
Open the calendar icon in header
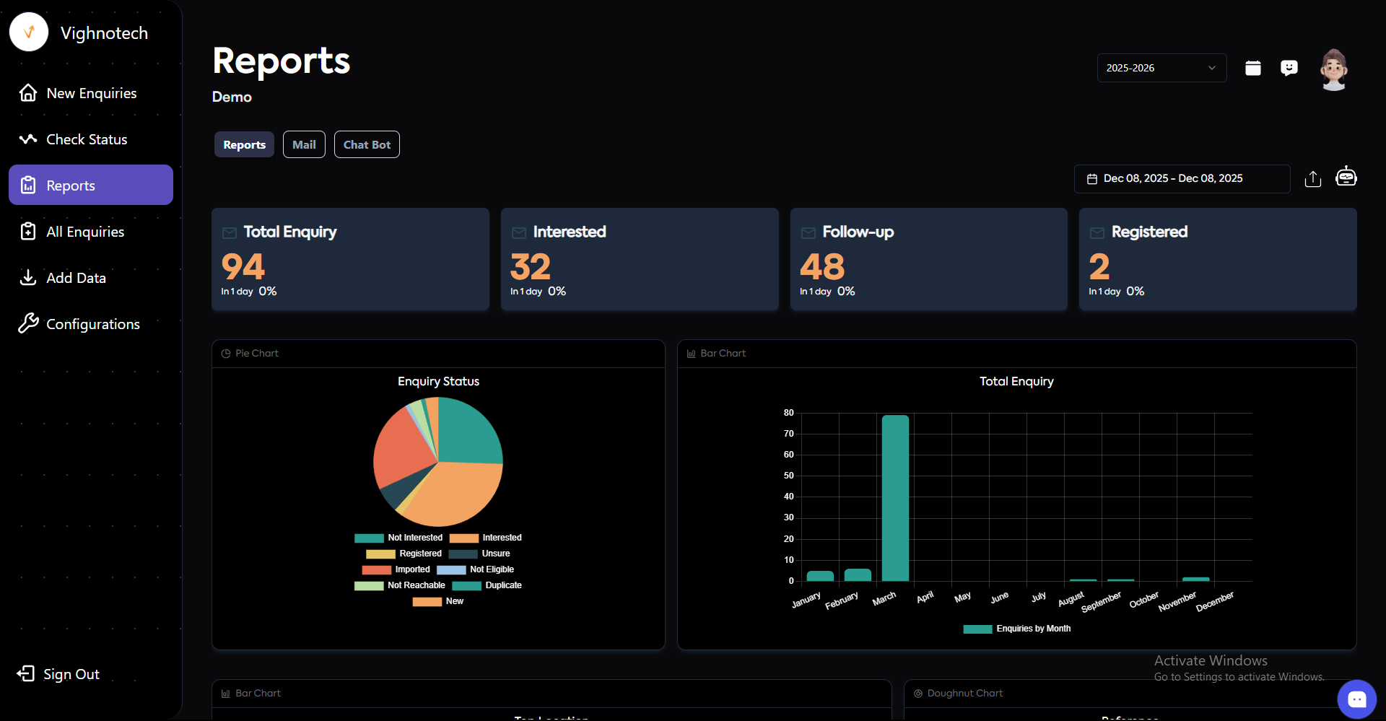[x=1253, y=68]
